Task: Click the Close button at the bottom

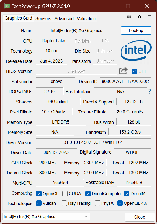Action: (140, 217)
